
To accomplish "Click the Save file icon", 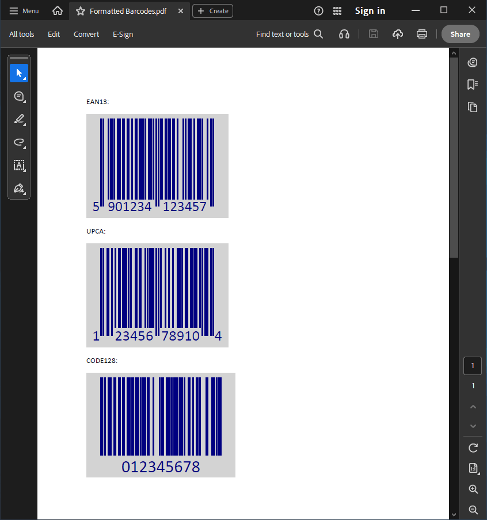I will click(374, 34).
